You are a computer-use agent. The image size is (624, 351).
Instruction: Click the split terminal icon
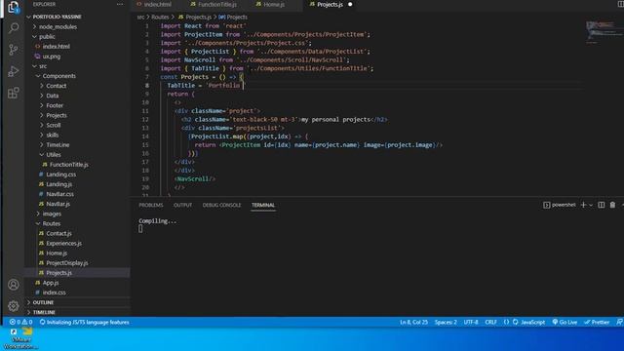602,205
